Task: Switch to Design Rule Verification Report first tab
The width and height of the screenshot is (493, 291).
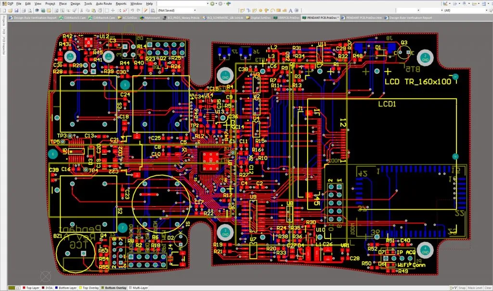Action: [33, 18]
